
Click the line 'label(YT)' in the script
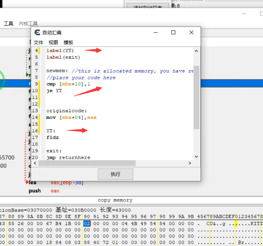(x=60, y=50)
